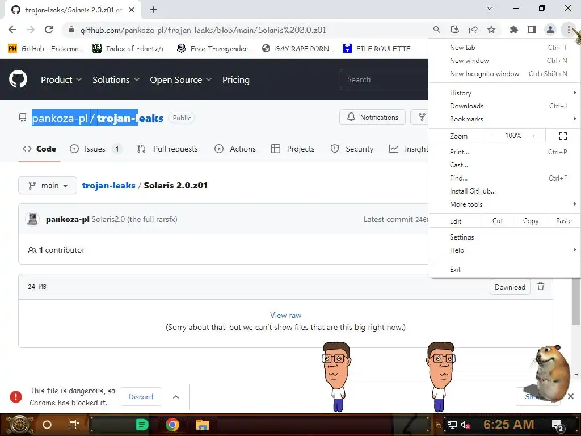581x436 pixels.
Task: Open the trojan-leaks breadcrumb link
Action: 108,186
